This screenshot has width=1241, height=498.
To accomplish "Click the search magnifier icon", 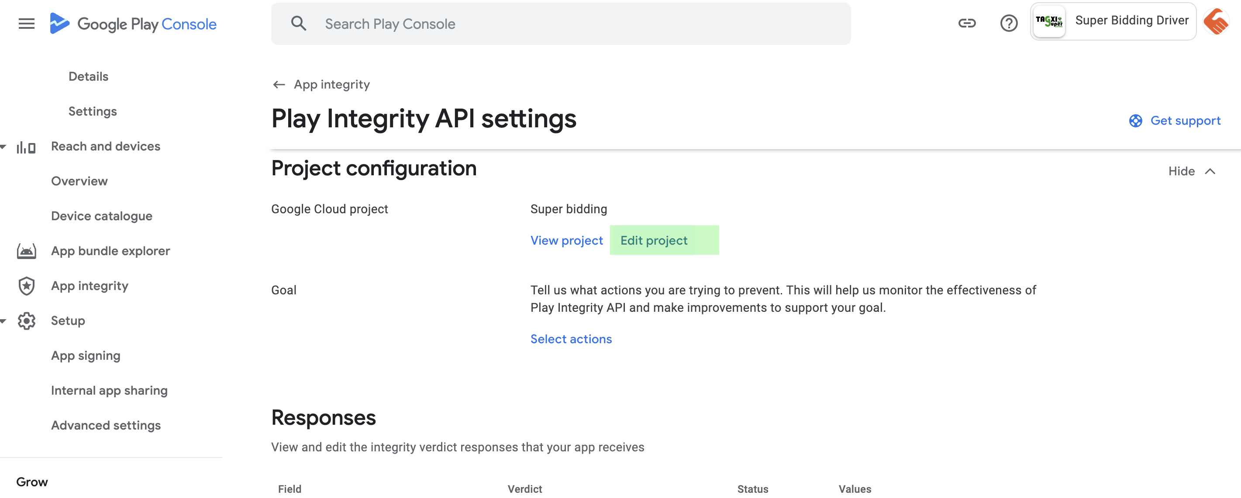I will (299, 24).
